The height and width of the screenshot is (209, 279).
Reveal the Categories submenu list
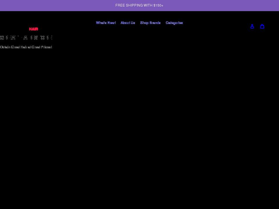(174, 23)
